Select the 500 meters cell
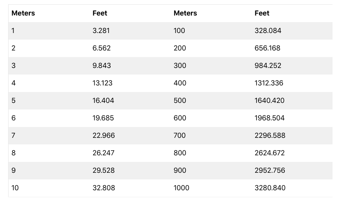Image resolution: width=343 pixels, height=205 pixels. point(180,101)
